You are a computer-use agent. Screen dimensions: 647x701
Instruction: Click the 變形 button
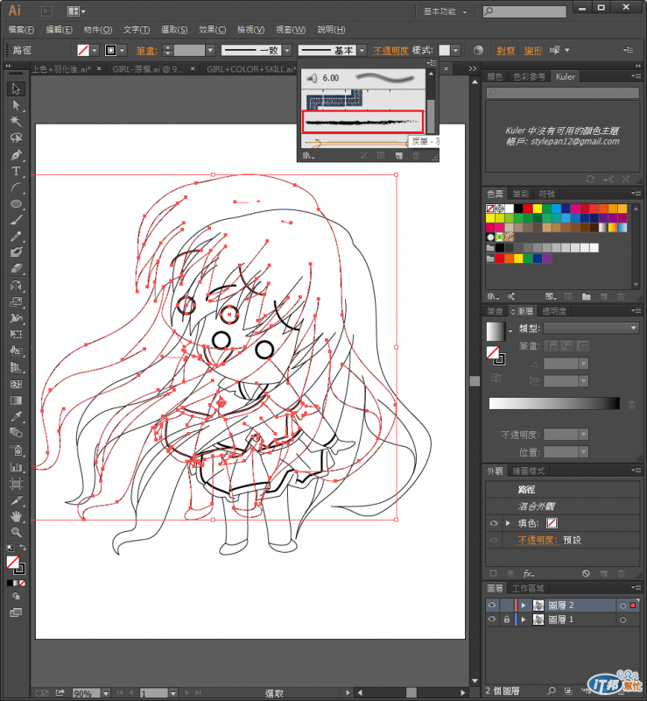pos(533,51)
